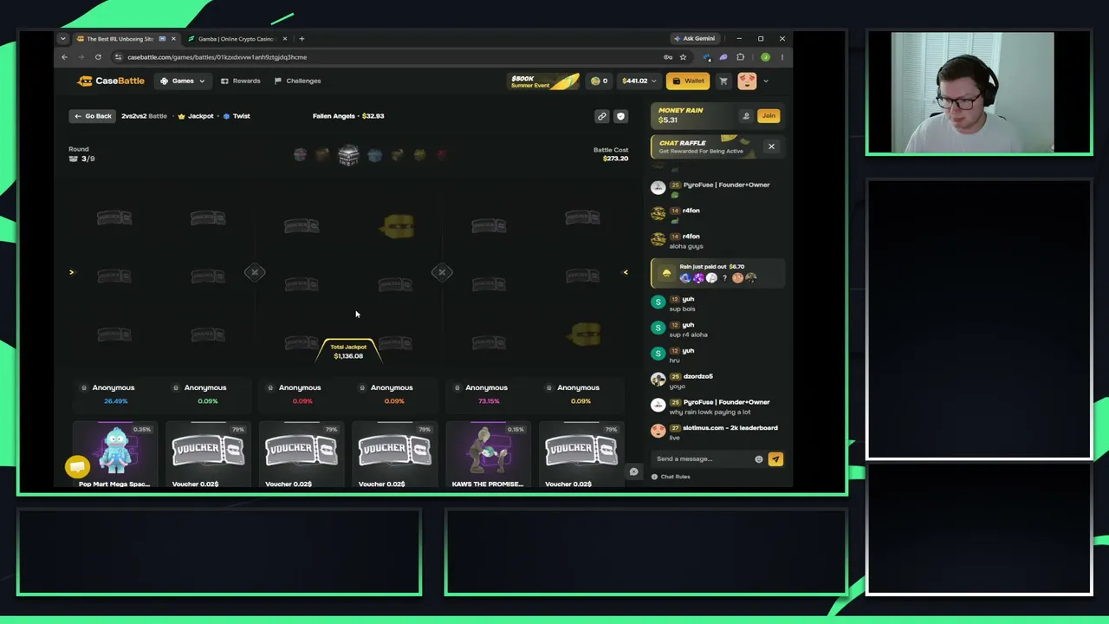This screenshot has height=624, width=1109.
Task: Click Ask Gemini button
Action: 694,38
